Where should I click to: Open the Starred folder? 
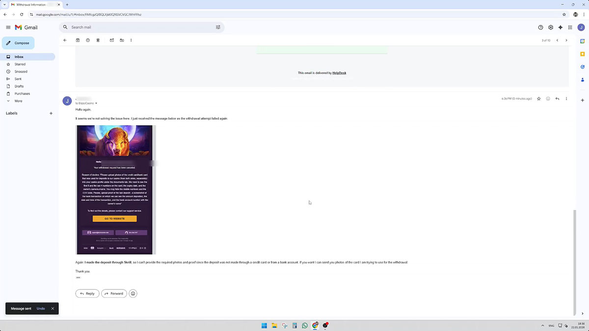click(x=20, y=64)
